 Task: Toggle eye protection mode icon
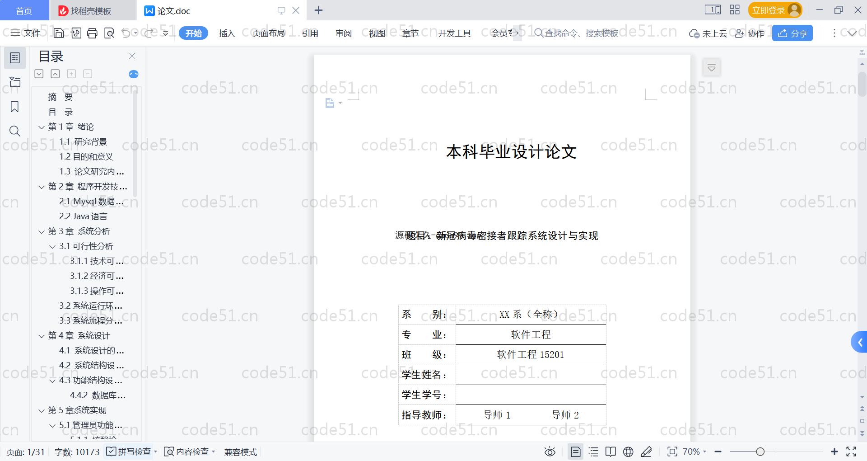click(550, 452)
